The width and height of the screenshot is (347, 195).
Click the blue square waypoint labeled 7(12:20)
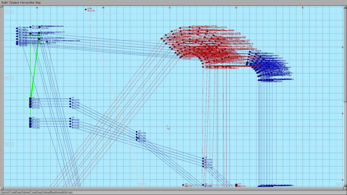click(30, 127)
